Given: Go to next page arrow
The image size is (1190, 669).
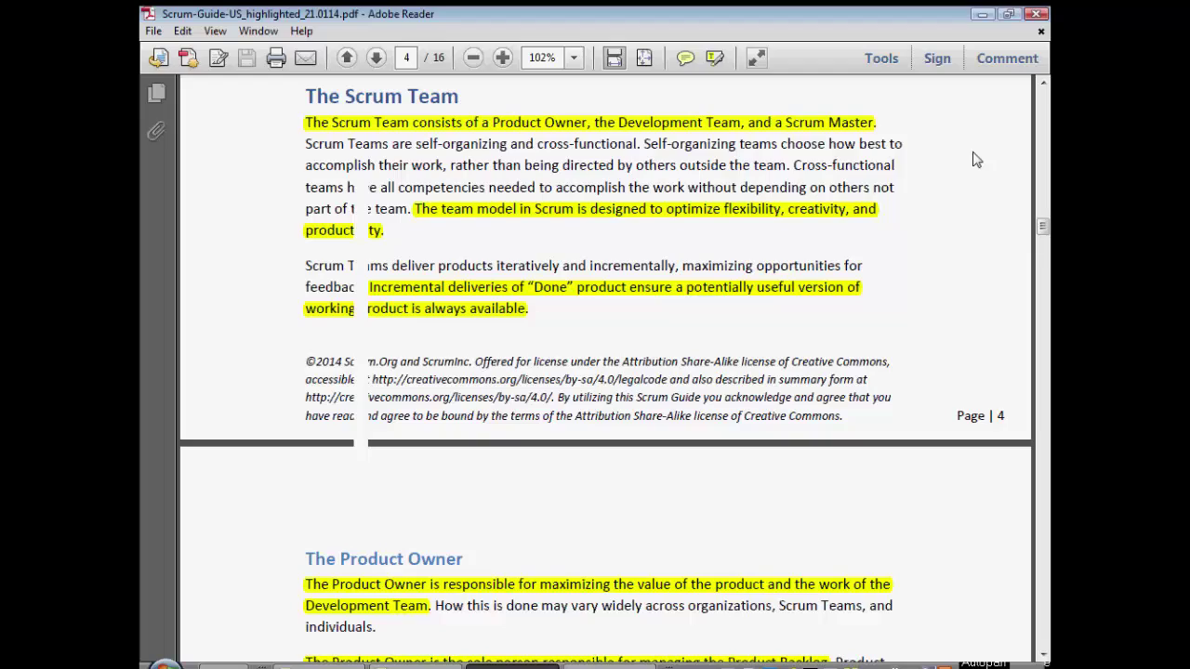Looking at the screenshot, I should (376, 58).
